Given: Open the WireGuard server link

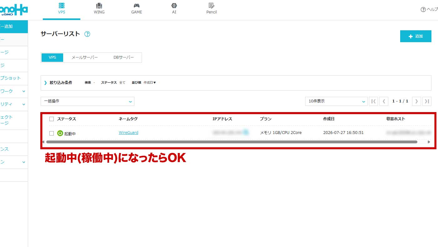Looking at the screenshot, I should point(128,133).
